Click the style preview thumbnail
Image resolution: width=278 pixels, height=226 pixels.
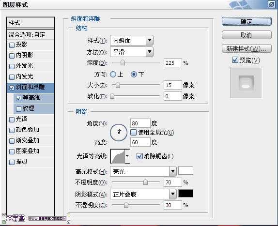tap(246, 83)
